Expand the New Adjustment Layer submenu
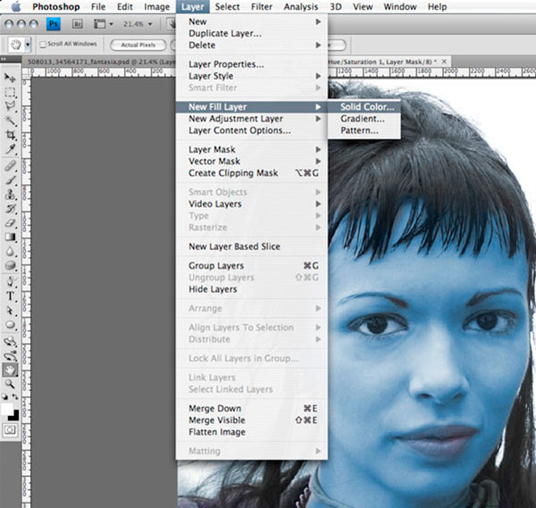Screen dimensions: 536x508 click(x=237, y=119)
